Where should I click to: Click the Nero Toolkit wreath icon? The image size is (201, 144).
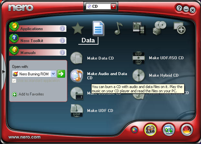pyautogui.click(x=14, y=39)
